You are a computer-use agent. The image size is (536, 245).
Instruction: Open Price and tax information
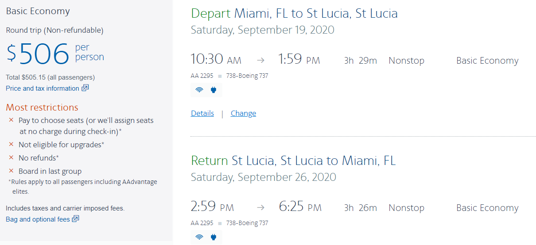pos(43,88)
